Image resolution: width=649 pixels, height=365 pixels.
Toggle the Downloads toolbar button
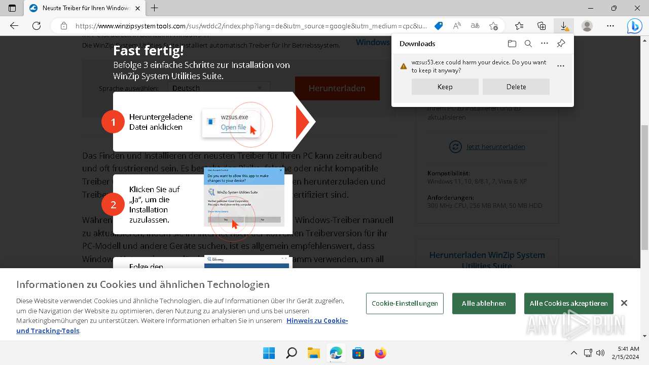(x=564, y=26)
